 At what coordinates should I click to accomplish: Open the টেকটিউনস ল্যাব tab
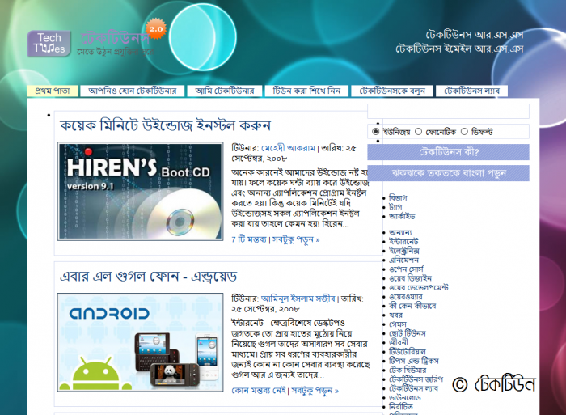(471, 91)
